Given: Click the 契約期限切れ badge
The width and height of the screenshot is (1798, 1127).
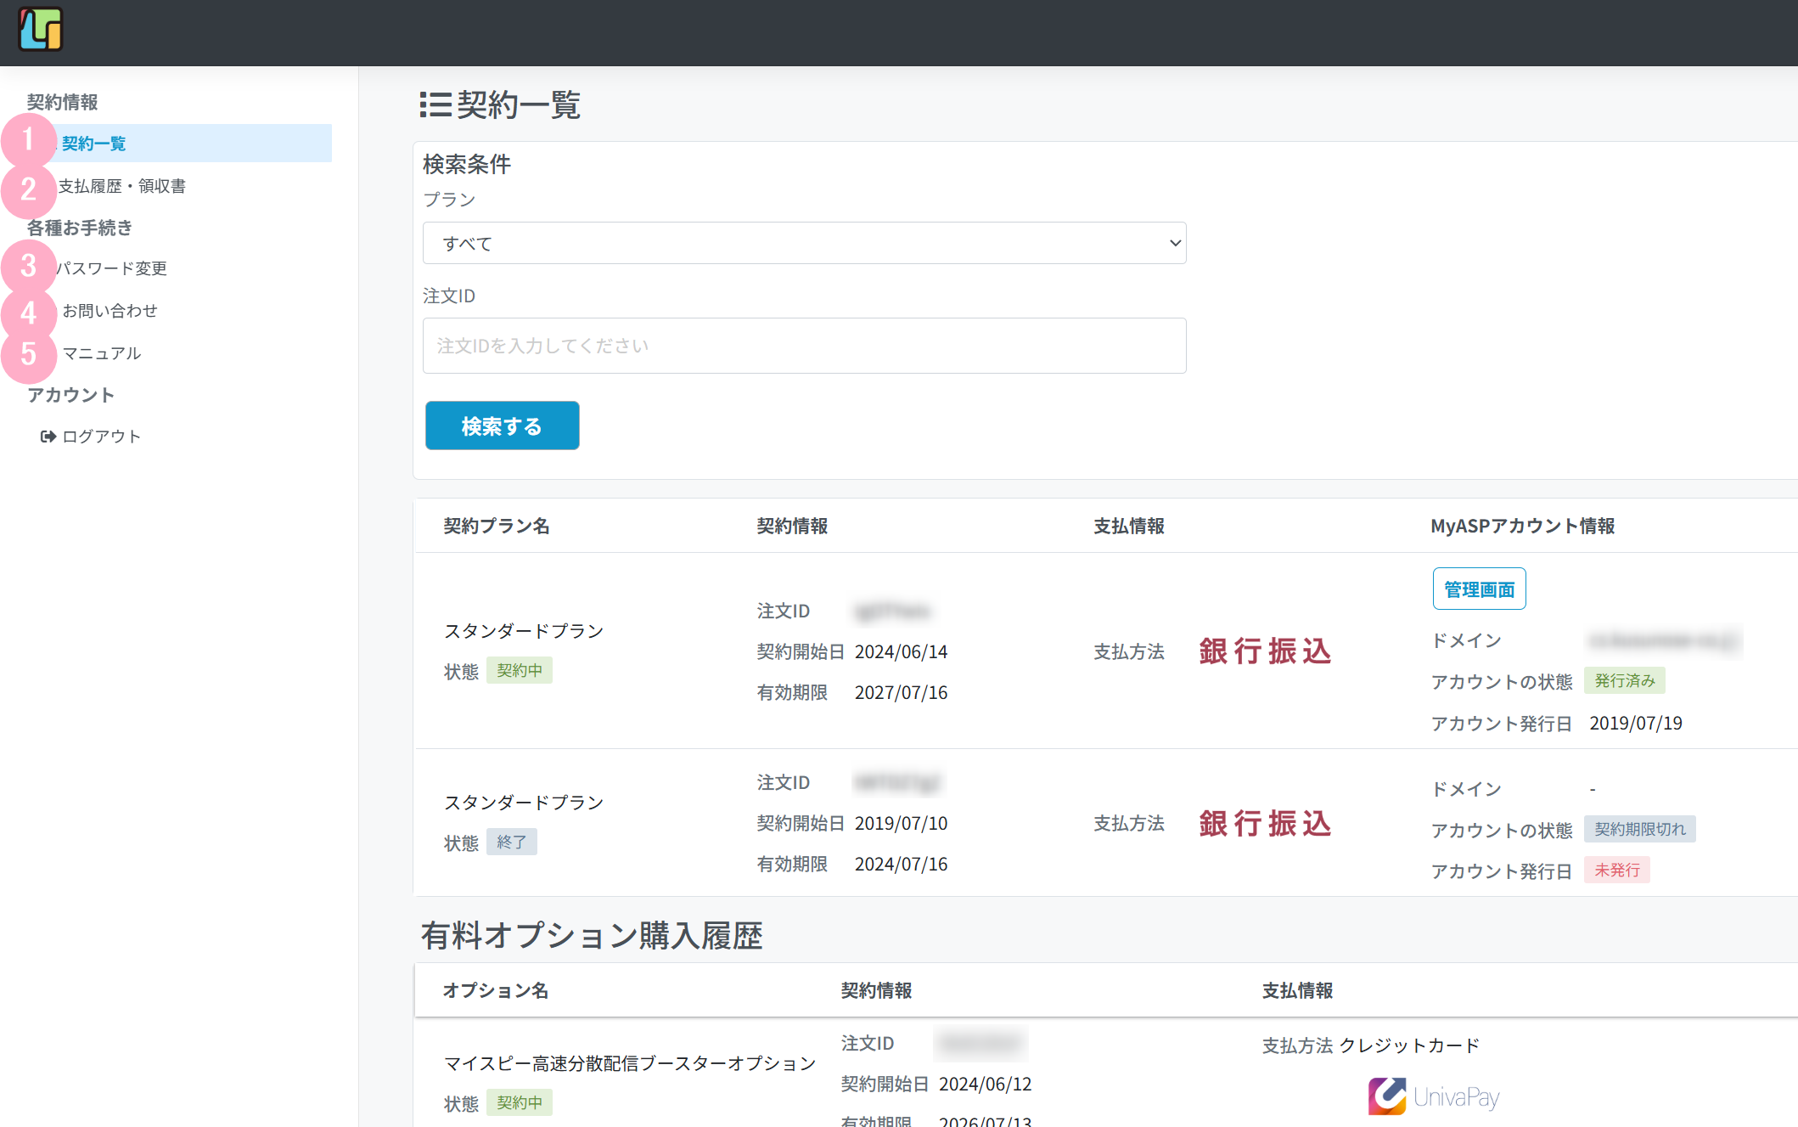Looking at the screenshot, I should click(x=1639, y=829).
